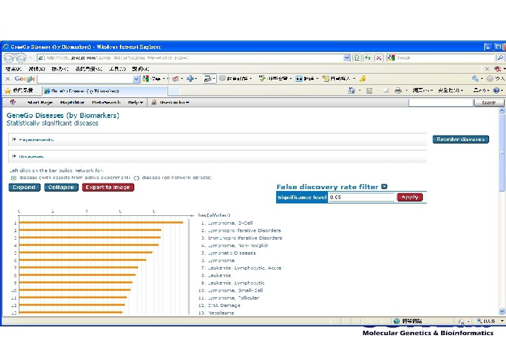Open the fourth IE menu, Favorites

coord(89,69)
